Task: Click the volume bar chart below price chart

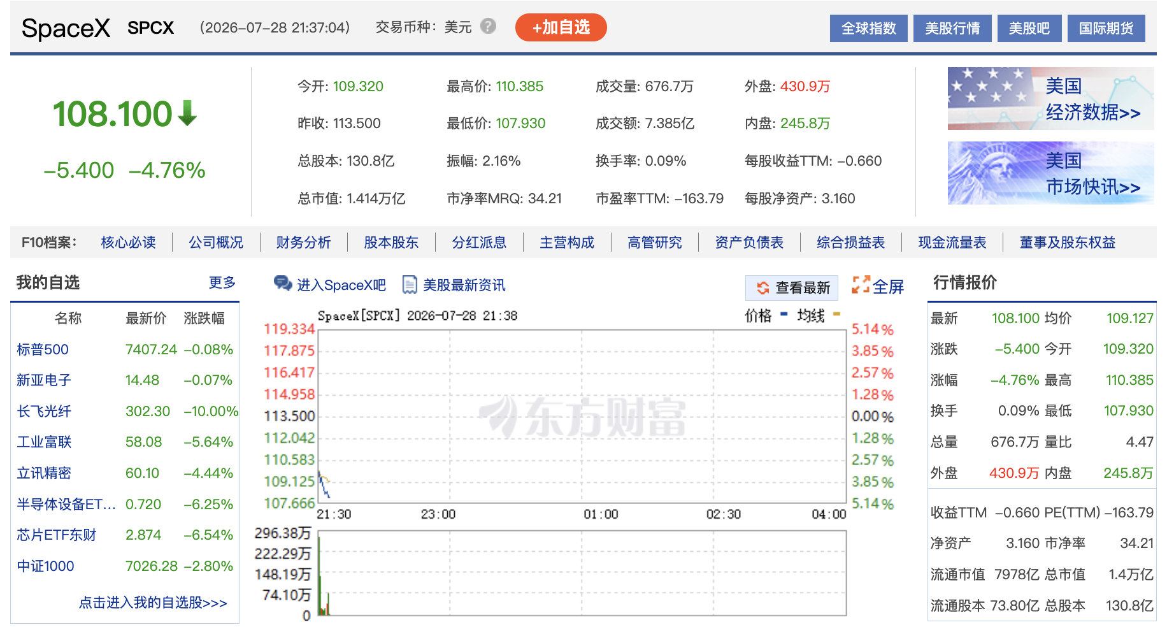Action: [x=582, y=573]
